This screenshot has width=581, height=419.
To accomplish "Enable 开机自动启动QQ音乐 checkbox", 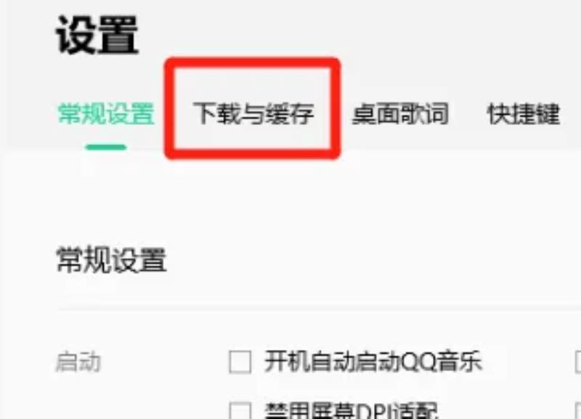I will point(240,361).
